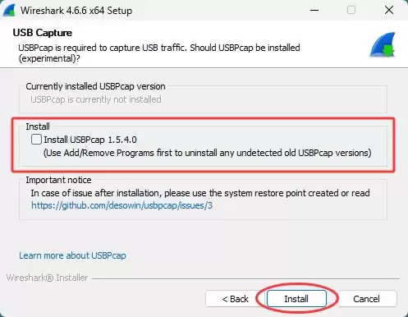This screenshot has height=317, width=408.
Task: Close the Wireshark Setup dialog
Action: (389, 11)
